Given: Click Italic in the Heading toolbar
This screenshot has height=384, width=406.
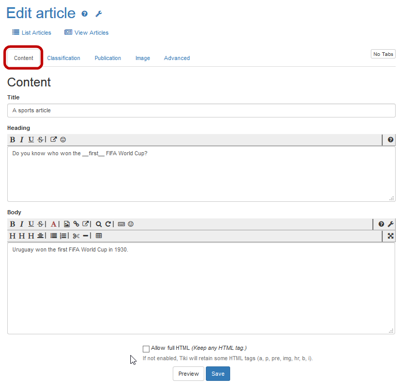Looking at the screenshot, I should 22,140.
